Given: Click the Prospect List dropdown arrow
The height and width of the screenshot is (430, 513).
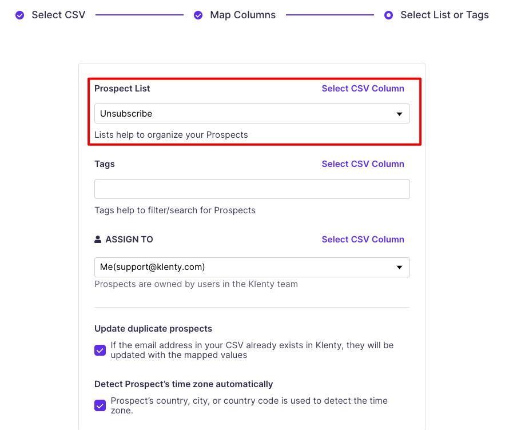Looking at the screenshot, I should (x=400, y=114).
